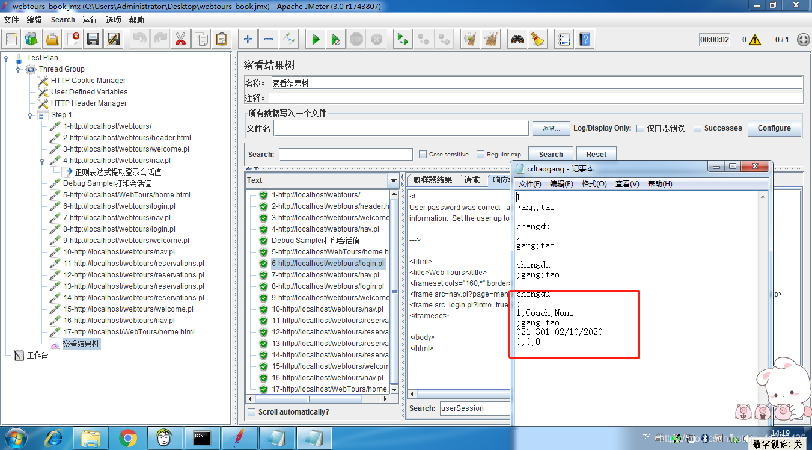The image size is (812, 450).
Task: Open the Function Helper dialog icon
Action: 564,40
